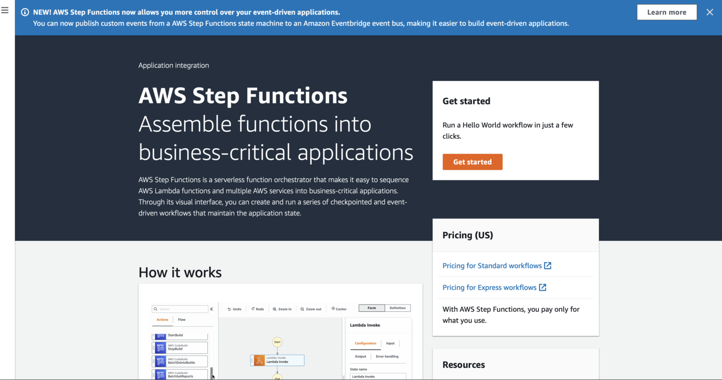This screenshot has height=380, width=722.
Task: Open Pricing for Express workflows link
Action: pyautogui.click(x=490, y=287)
